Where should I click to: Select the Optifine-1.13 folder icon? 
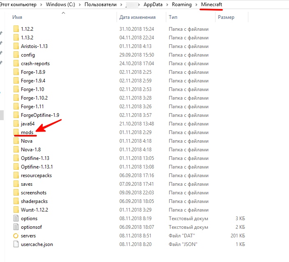[16, 158]
